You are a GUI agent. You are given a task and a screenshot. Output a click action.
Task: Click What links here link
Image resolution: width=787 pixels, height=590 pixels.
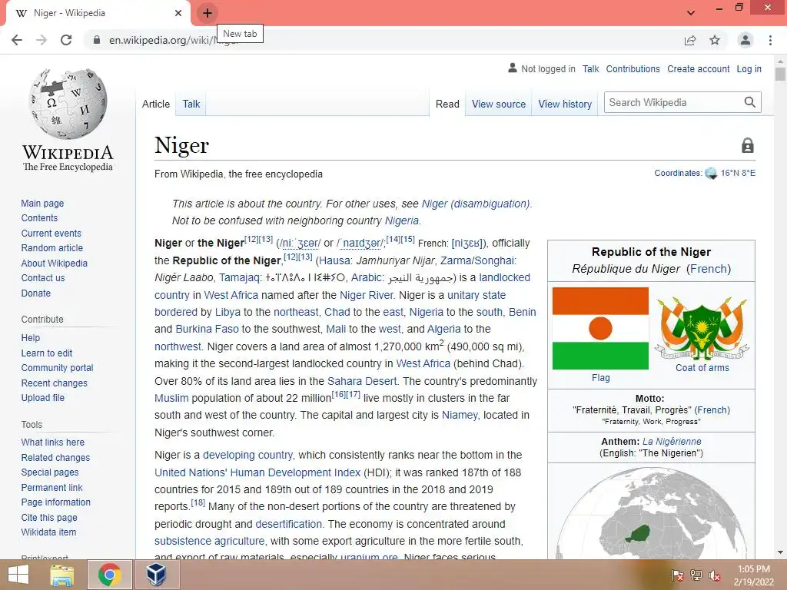53,442
